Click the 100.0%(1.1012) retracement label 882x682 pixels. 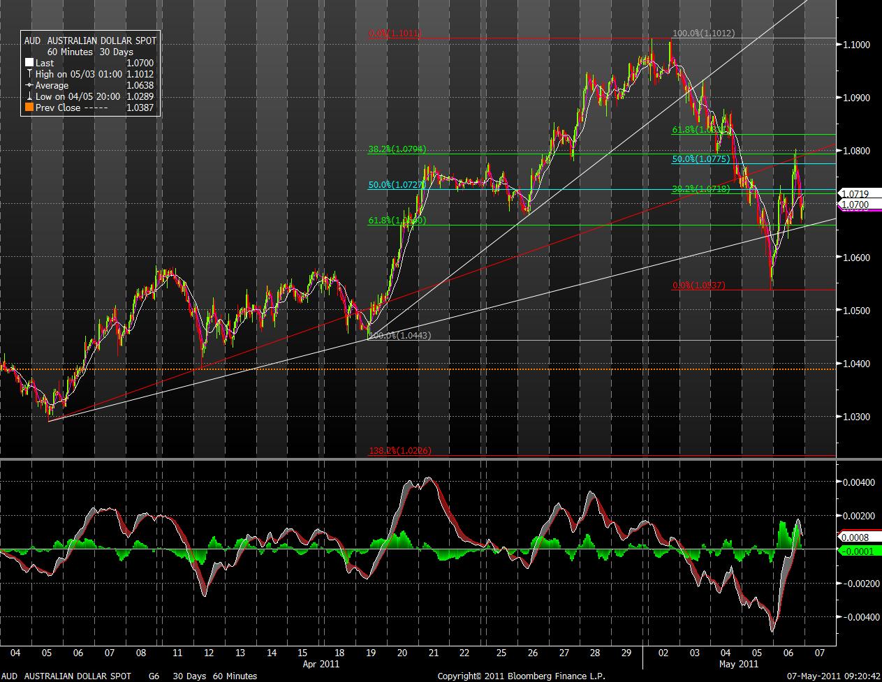tap(703, 33)
